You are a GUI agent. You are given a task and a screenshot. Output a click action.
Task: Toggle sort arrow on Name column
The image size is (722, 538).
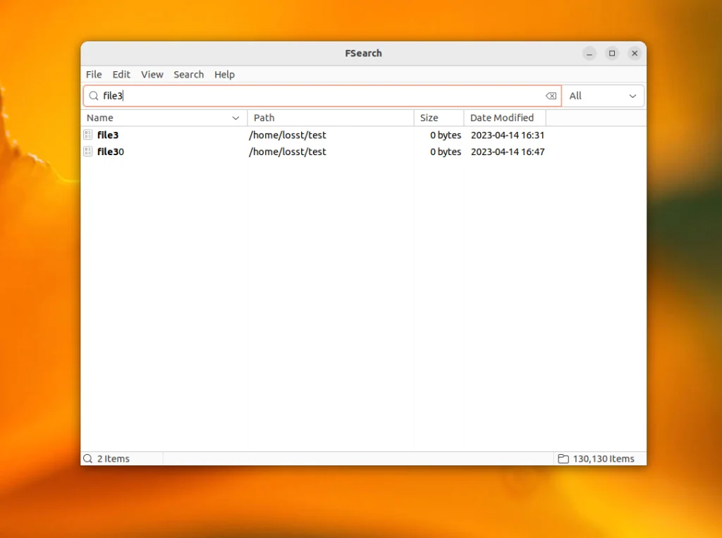(x=235, y=118)
